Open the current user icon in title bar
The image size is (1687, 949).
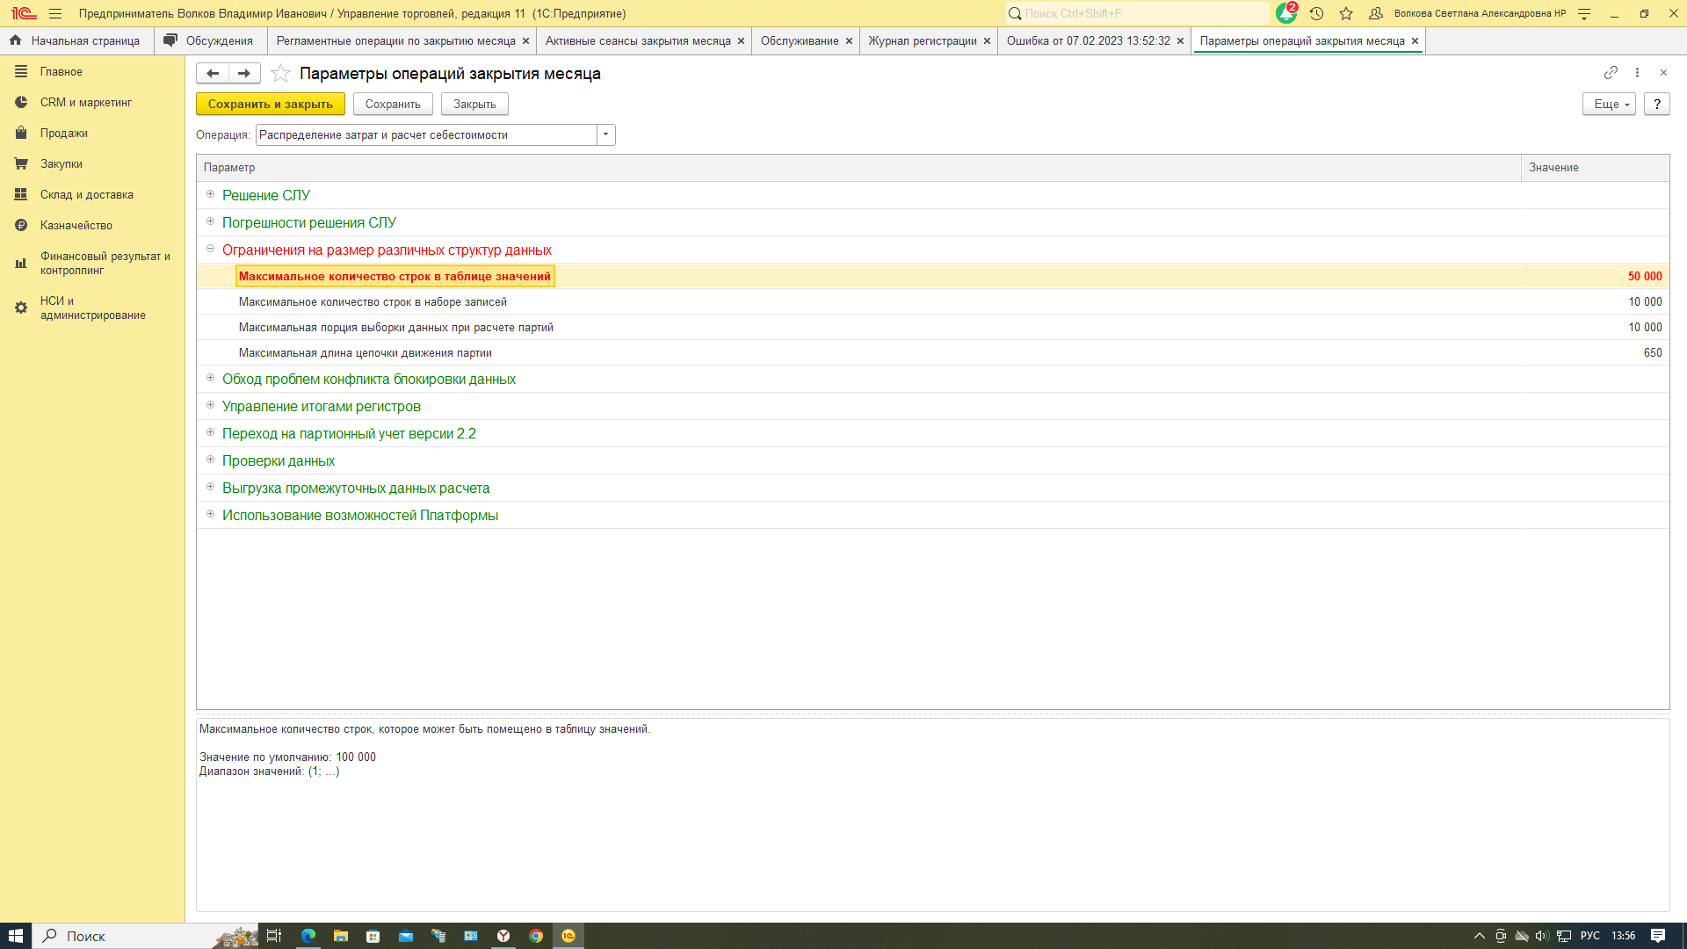1376,13
